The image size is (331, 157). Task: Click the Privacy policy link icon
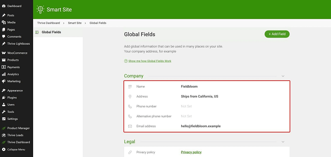click(130, 152)
